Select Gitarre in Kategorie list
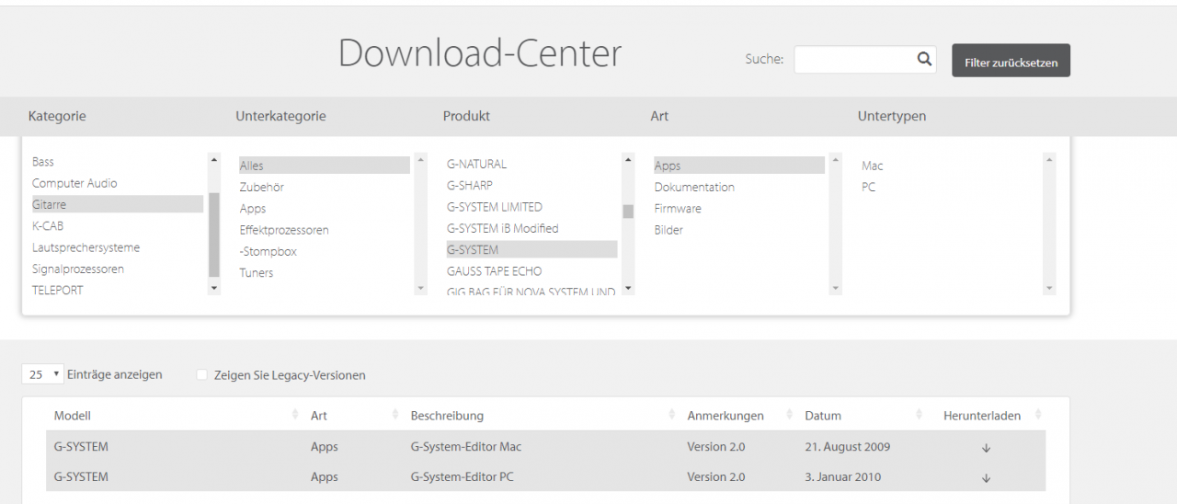This screenshot has height=504, width=1177. (117, 204)
